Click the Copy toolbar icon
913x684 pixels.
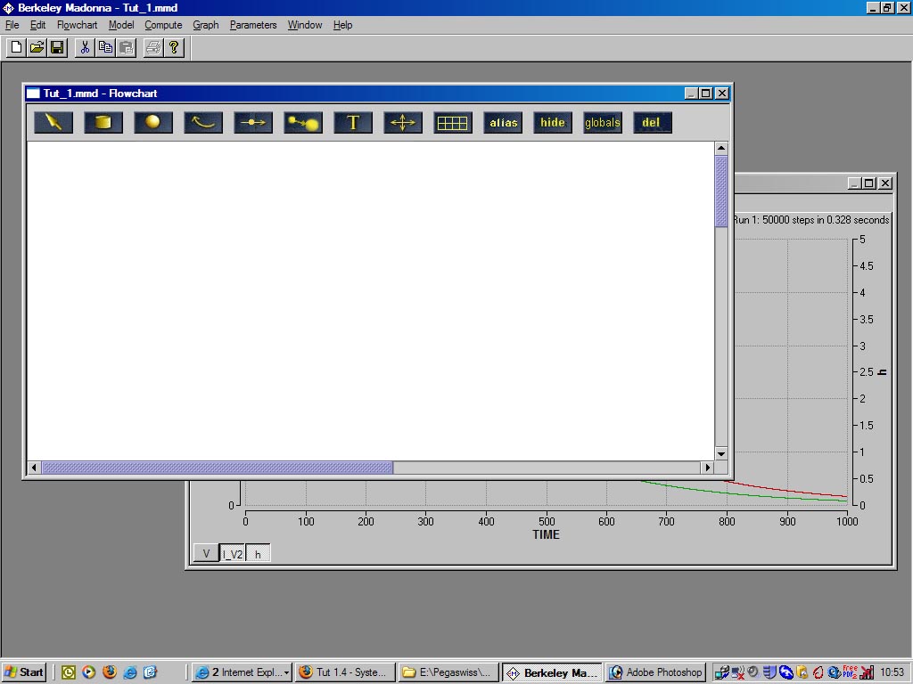(105, 47)
